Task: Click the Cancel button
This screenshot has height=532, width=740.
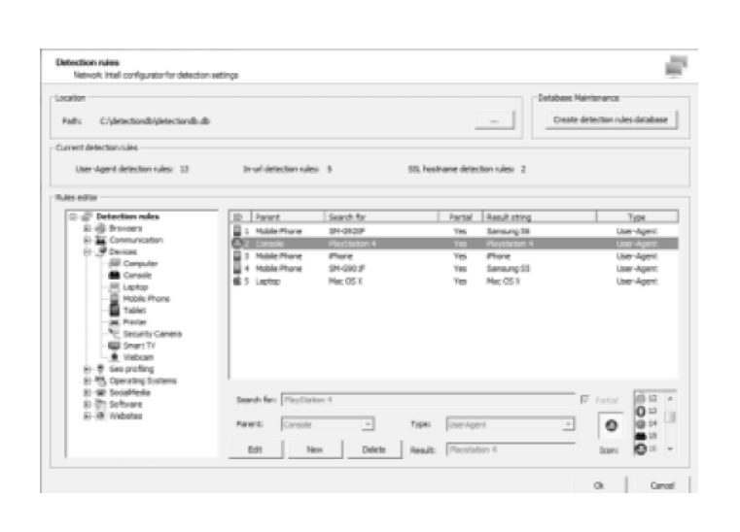Action: [662, 485]
